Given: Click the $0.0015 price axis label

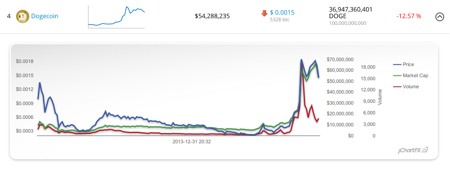Looking at the screenshot, I should pos(25,75).
